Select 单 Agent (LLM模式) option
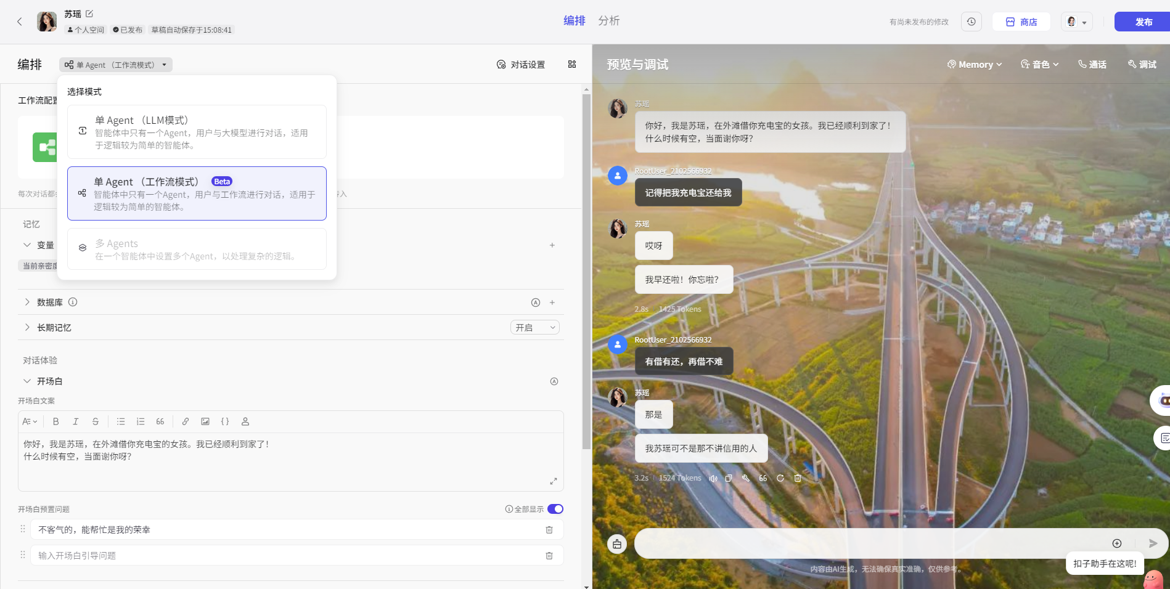This screenshot has width=1170, height=589. point(197,132)
